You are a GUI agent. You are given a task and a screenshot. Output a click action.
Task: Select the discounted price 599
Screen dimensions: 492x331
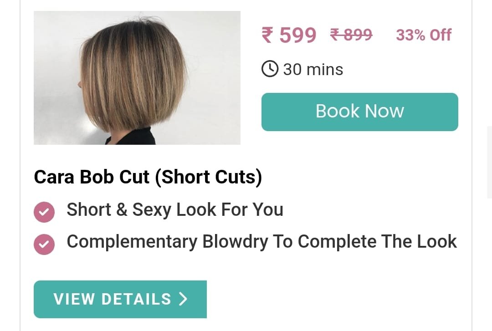[x=298, y=35]
